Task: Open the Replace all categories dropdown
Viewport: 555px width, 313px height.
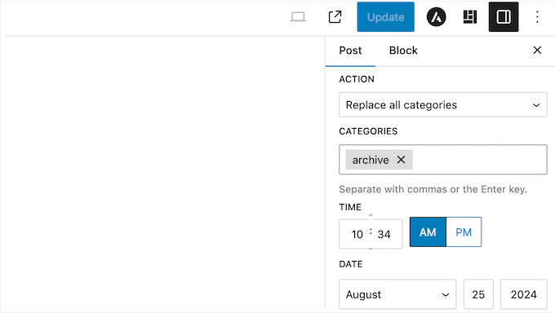Action: [443, 104]
